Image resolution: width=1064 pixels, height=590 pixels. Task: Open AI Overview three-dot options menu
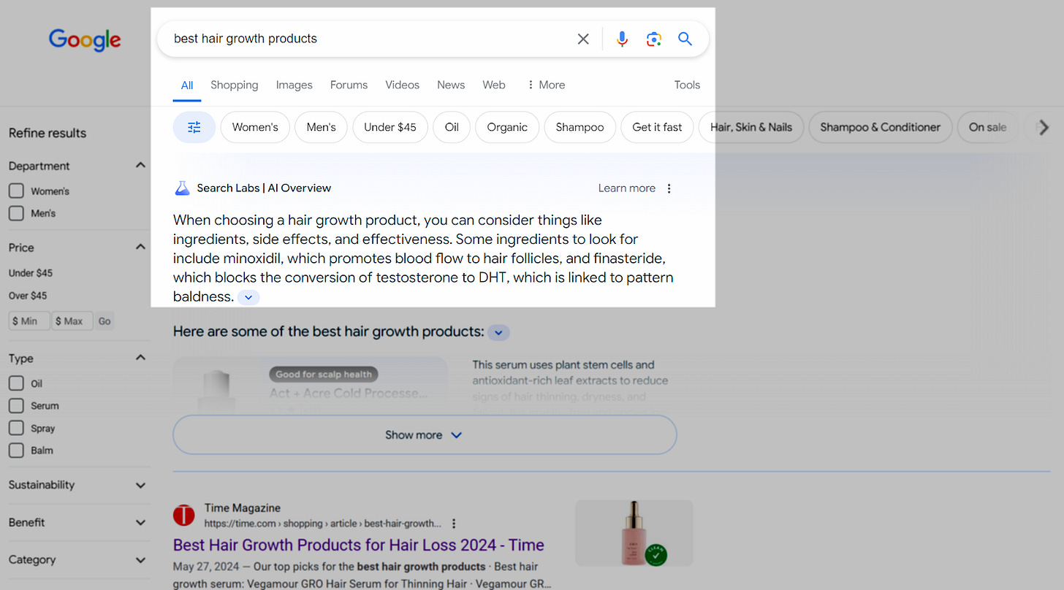click(669, 188)
